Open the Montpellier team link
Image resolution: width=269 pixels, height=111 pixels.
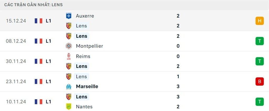coord(89,46)
